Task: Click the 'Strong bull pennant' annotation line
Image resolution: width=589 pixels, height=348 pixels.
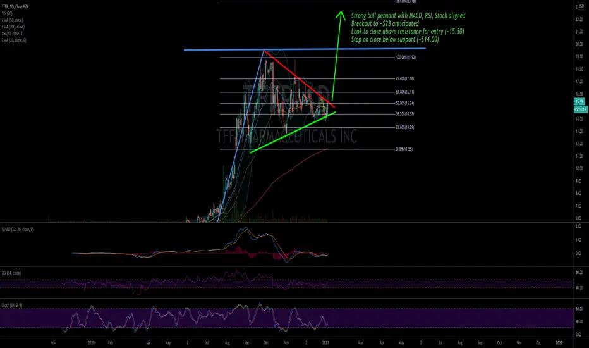Action: (x=408, y=15)
